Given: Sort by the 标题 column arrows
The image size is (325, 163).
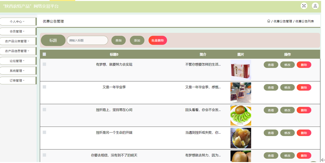Looking at the screenshot, I should click(x=117, y=55).
